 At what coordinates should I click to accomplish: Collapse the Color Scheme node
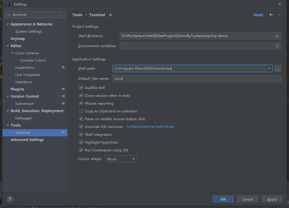pos(12,53)
